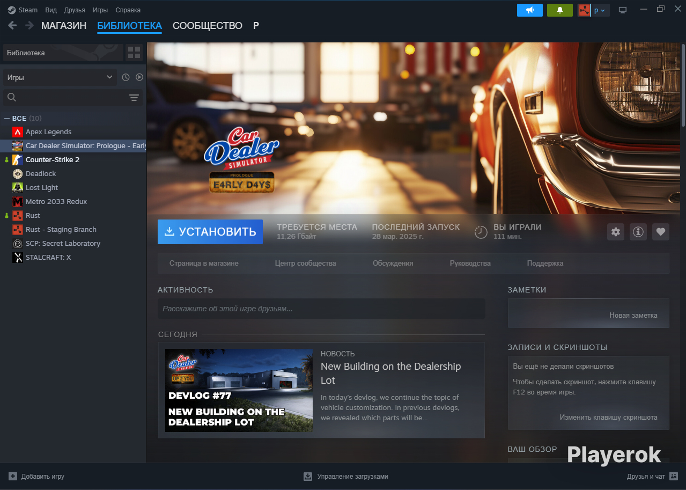Select Car Dealer Simulator: Prologue entry
Screen dimensions: 686x490
[73, 145]
